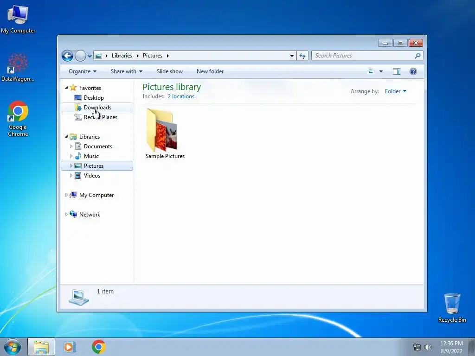
Task: Show the preview pane
Action: click(x=397, y=71)
